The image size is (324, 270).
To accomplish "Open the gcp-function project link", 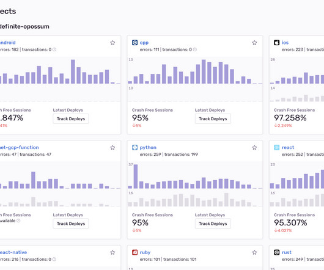I will click(x=19, y=147).
